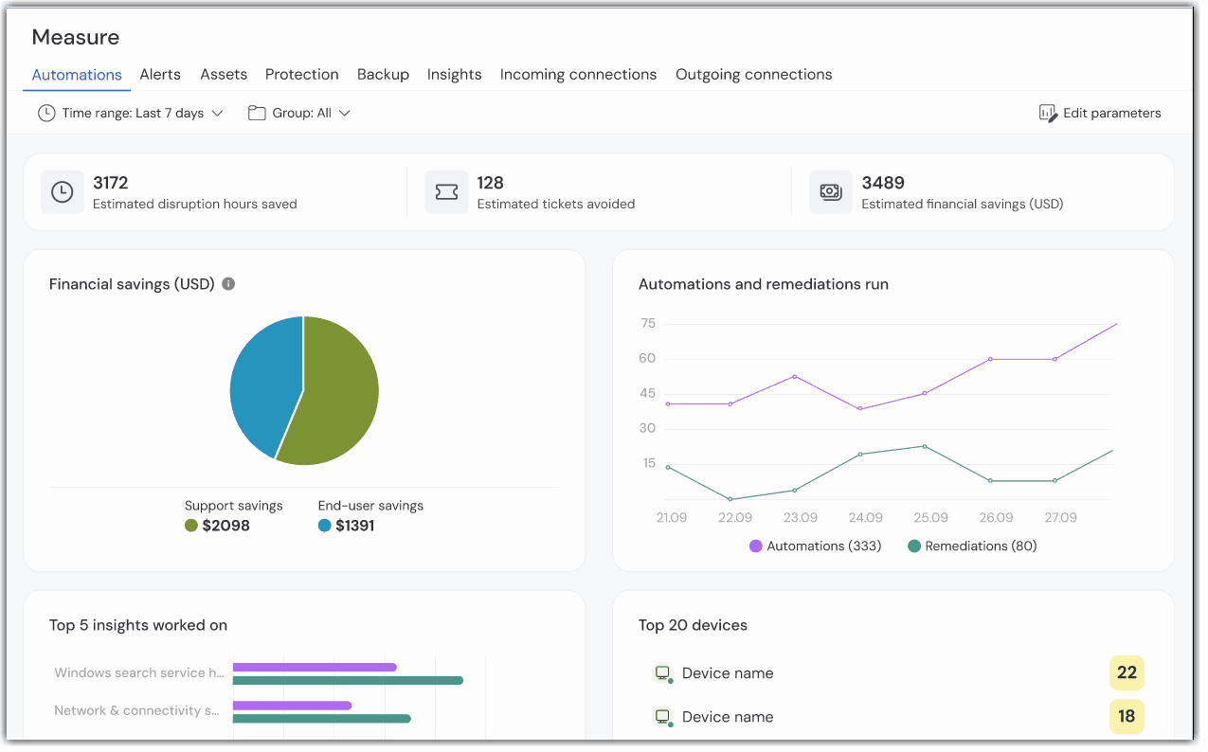Click the Support savings green legend dot
Viewport: 1208px width, 752px height.
[x=191, y=526]
